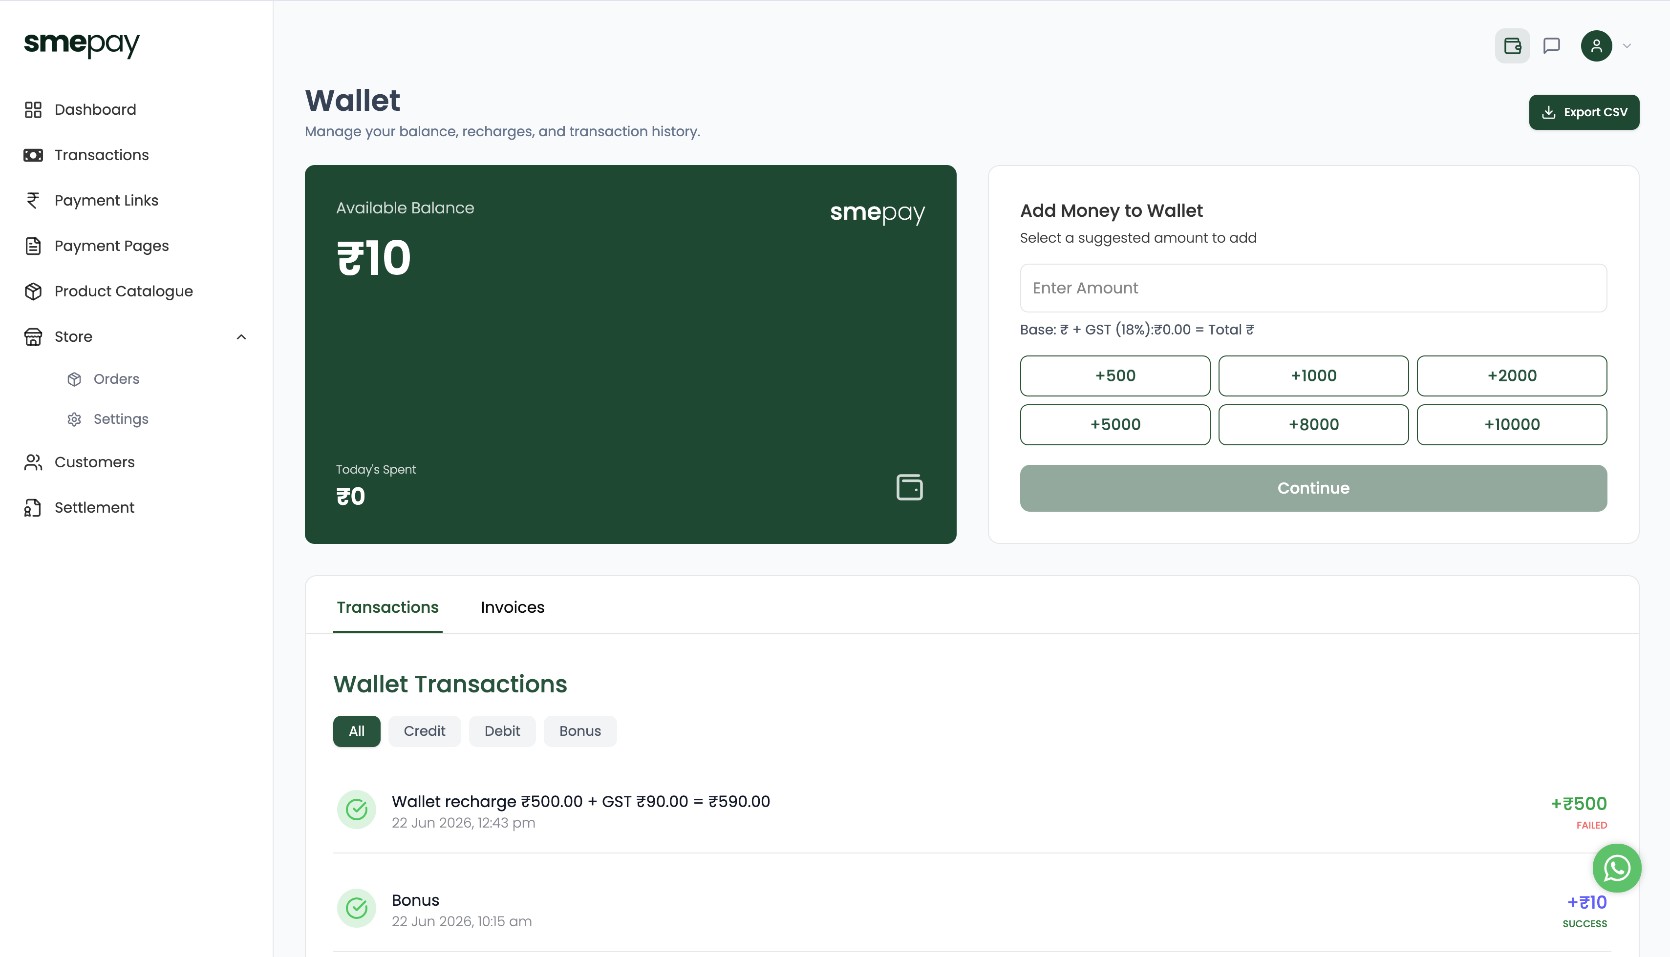Screen dimensions: 1670x957
Task: Click the +₹500 amount value
Action: pyautogui.click(x=1579, y=803)
